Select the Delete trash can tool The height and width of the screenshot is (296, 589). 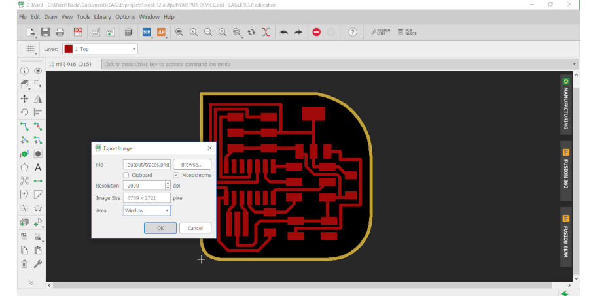point(24,264)
